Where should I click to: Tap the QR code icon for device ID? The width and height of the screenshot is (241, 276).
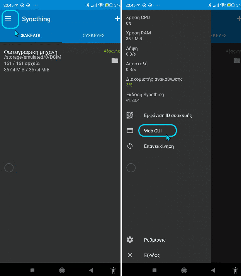coord(130,115)
